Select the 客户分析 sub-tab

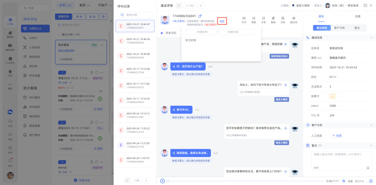pyautogui.click(x=339, y=28)
